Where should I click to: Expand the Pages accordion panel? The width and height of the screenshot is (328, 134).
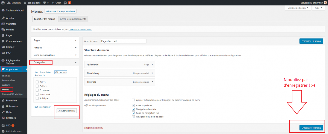click(x=76, y=40)
